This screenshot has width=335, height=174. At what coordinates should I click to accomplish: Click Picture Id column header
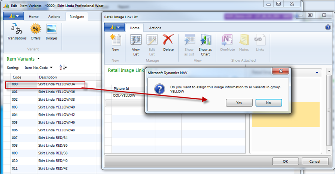pyautogui.click(x=121, y=88)
